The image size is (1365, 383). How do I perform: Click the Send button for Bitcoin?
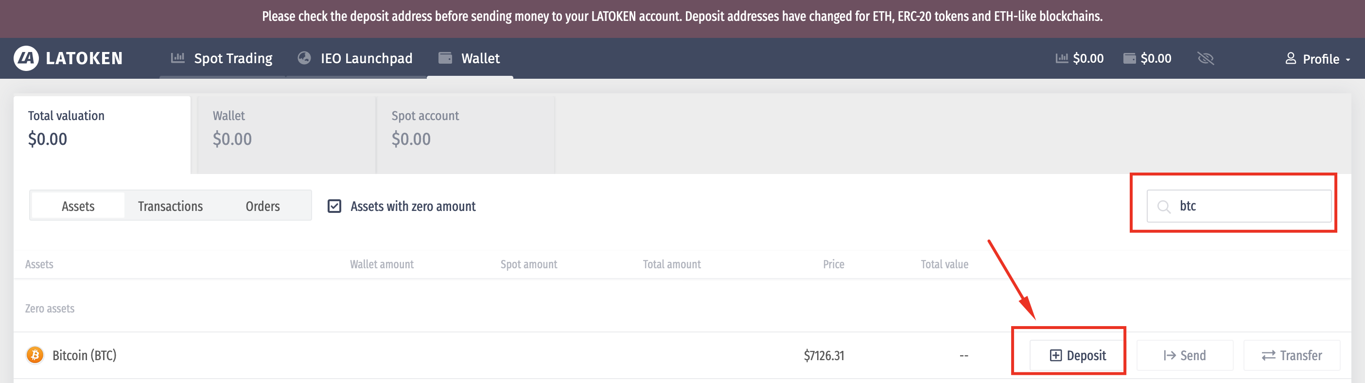point(1184,355)
